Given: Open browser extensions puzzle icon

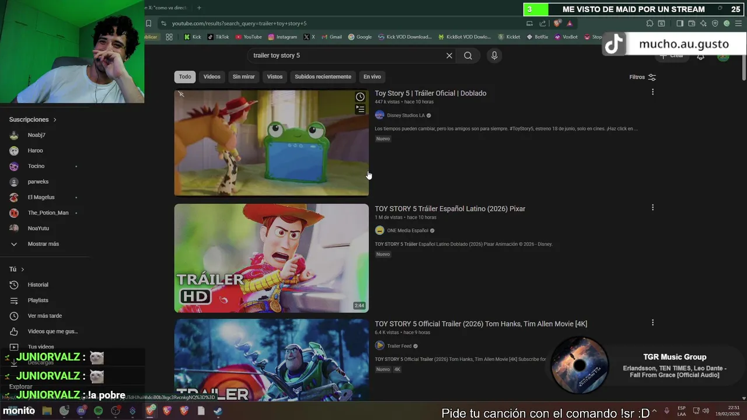Looking at the screenshot, I should tap(650, 23).
